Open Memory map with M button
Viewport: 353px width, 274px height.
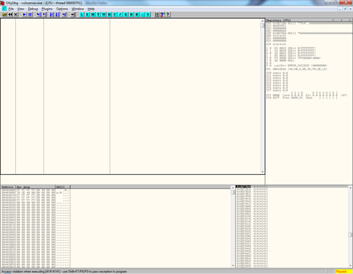[x=93, y=15]
